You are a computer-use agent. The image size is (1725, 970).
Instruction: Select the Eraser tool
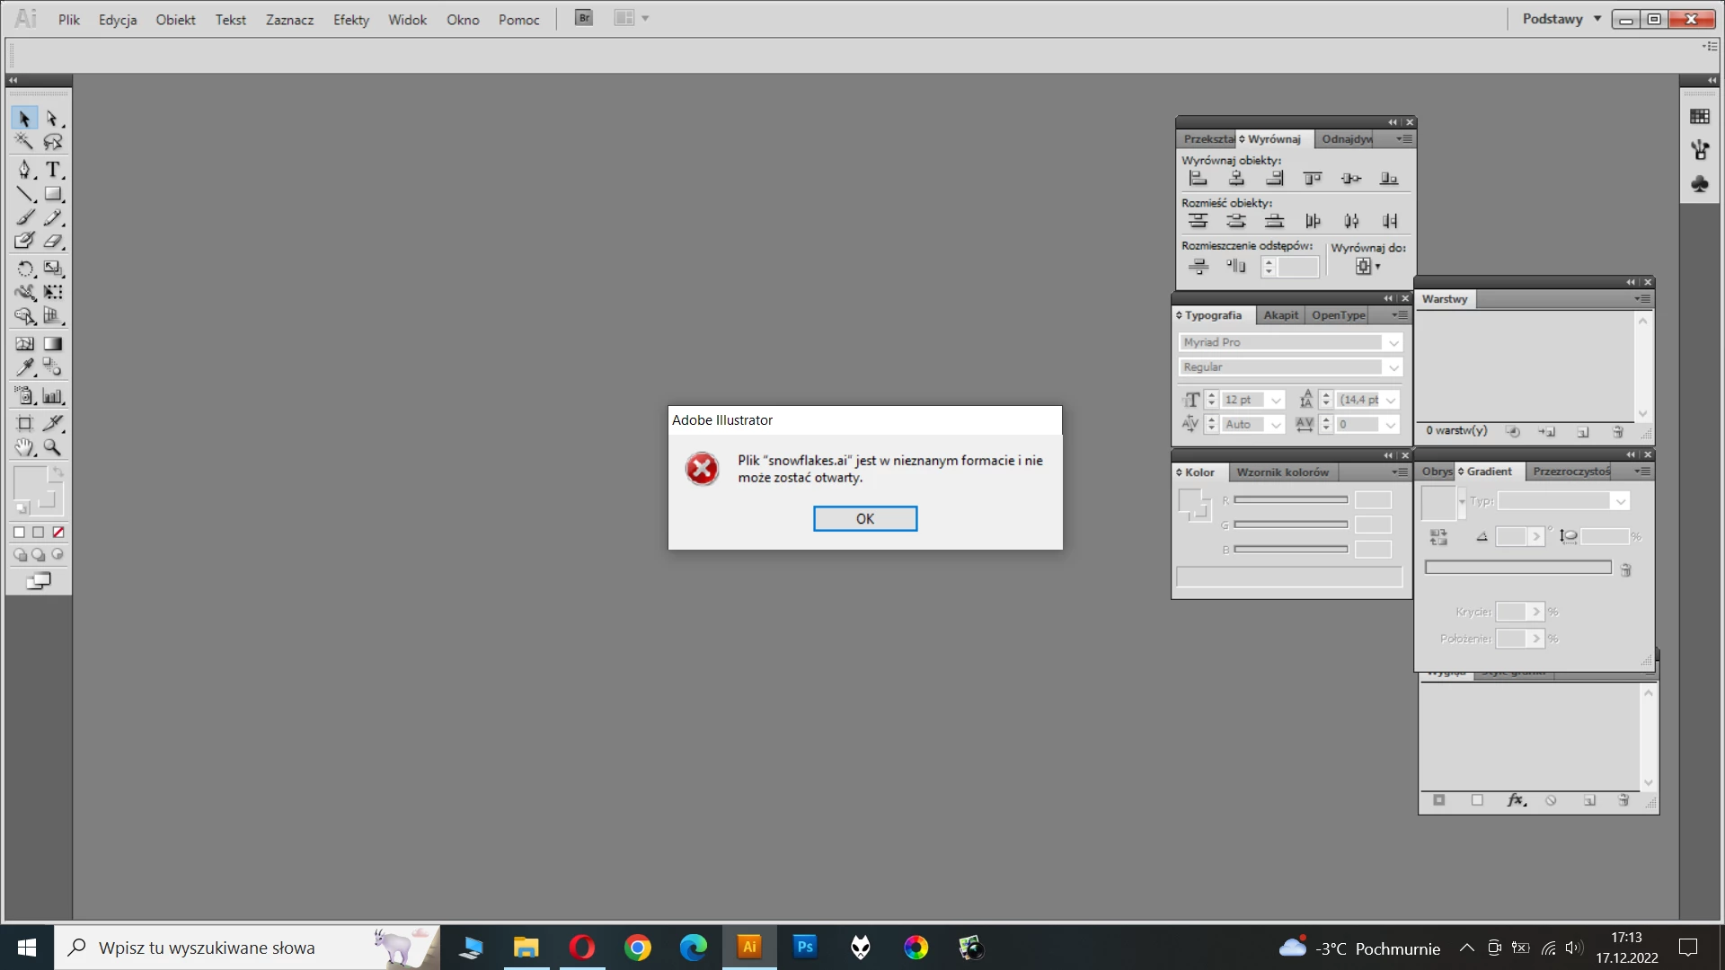[53, 241]
